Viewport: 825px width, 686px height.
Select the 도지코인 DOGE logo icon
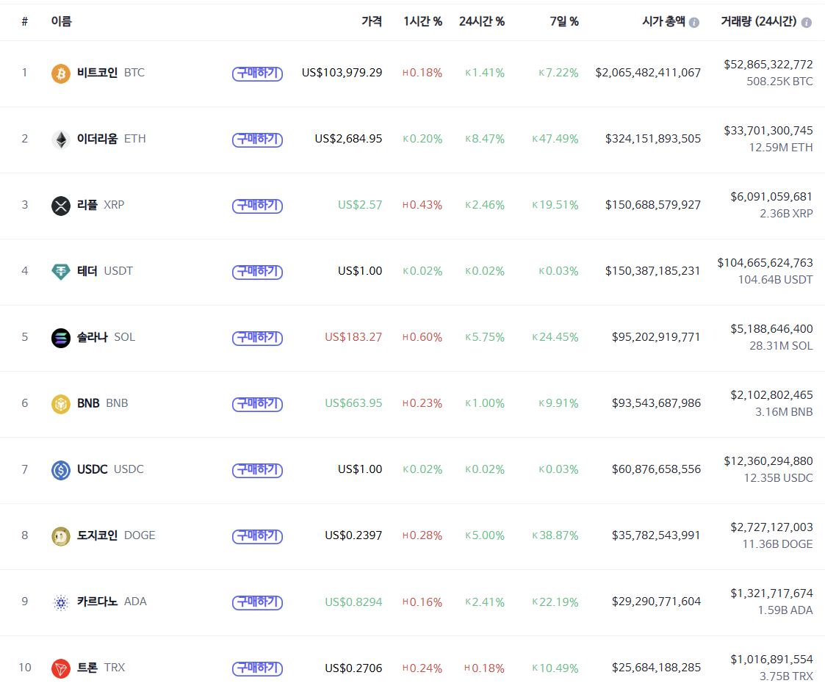pyautogui.click(x=61, y=535)
